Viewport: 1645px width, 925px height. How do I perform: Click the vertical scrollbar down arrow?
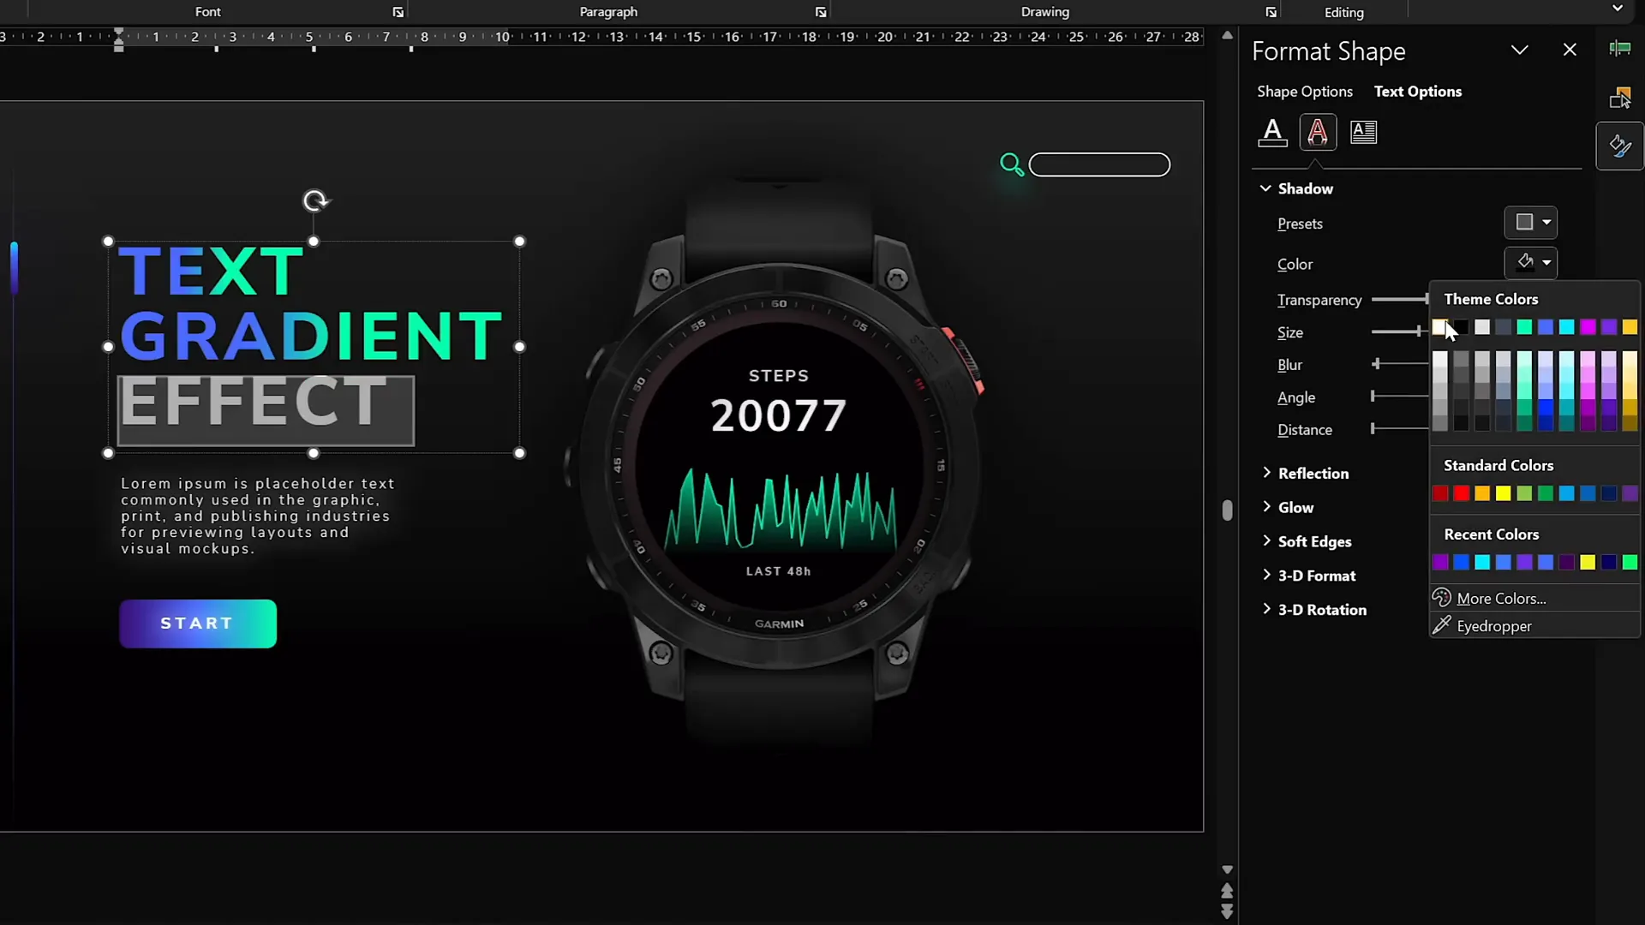pos(1227,869)
